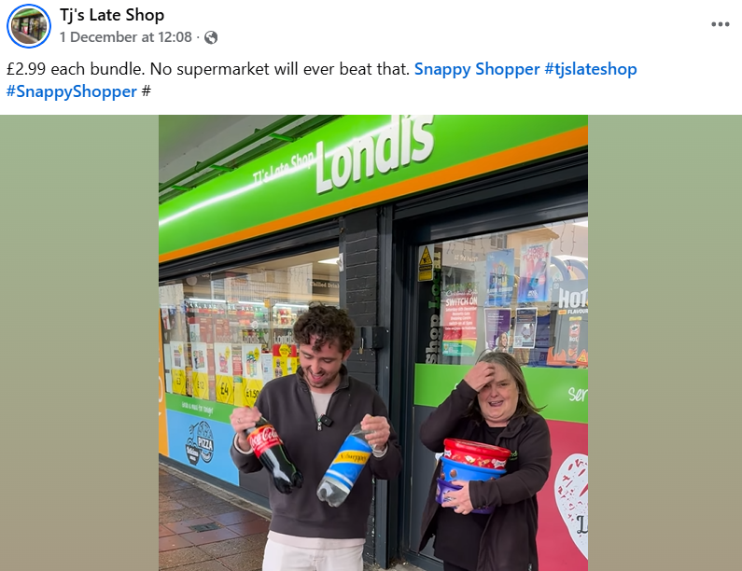
Task: Click the Coca-Cola bottle in the video
Action: pyautogui.click(x=271, y=453)
